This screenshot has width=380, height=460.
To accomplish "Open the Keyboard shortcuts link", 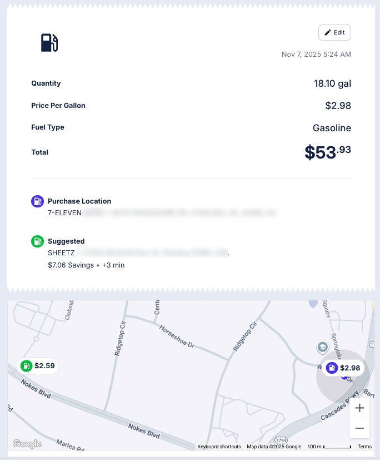I will pos(218,446).
